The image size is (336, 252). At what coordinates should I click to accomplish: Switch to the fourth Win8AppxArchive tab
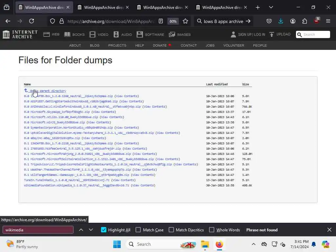[221, 8]
